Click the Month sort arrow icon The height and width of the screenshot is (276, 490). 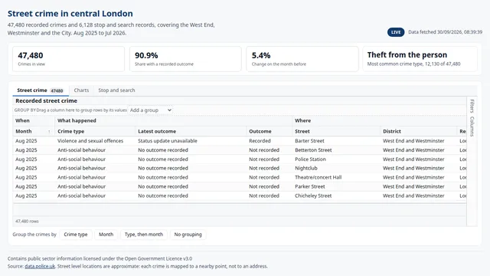49,132
